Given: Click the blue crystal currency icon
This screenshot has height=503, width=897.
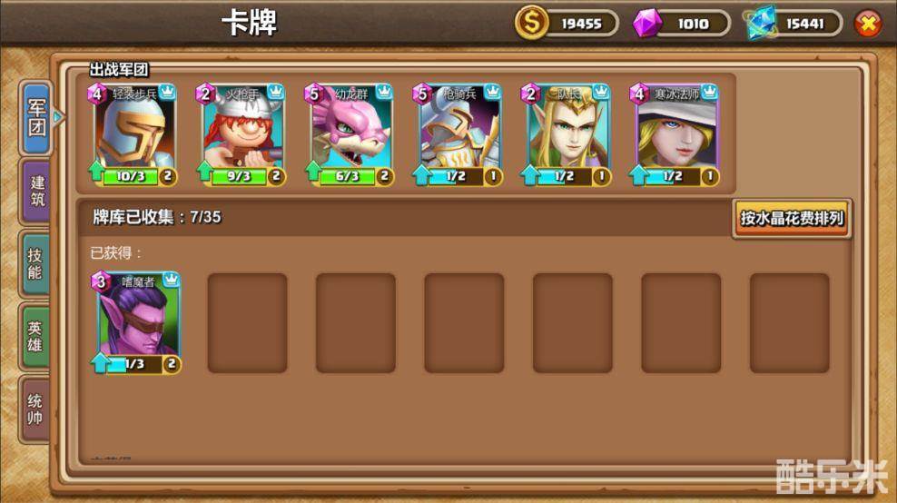Looking at the screenshot, I should coord(763,23).
